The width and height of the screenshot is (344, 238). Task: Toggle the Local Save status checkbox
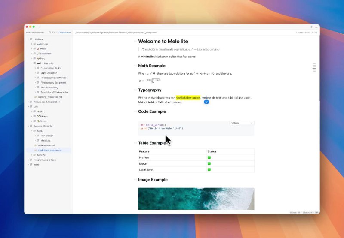pyautogui.click(x=209, y=169)
